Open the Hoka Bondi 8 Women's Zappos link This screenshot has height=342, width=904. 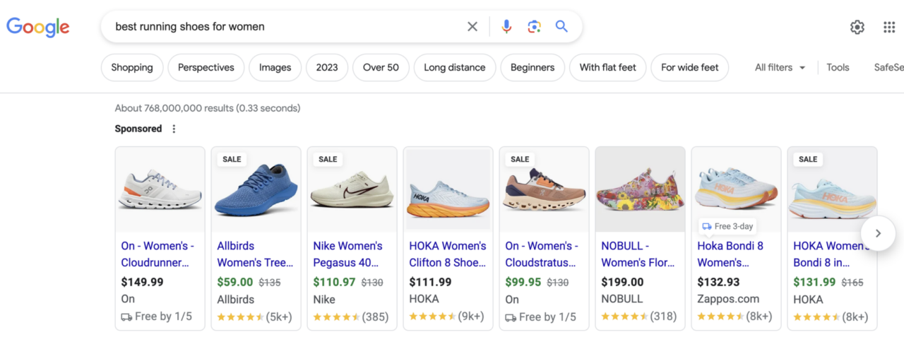(x=731, y=254)
